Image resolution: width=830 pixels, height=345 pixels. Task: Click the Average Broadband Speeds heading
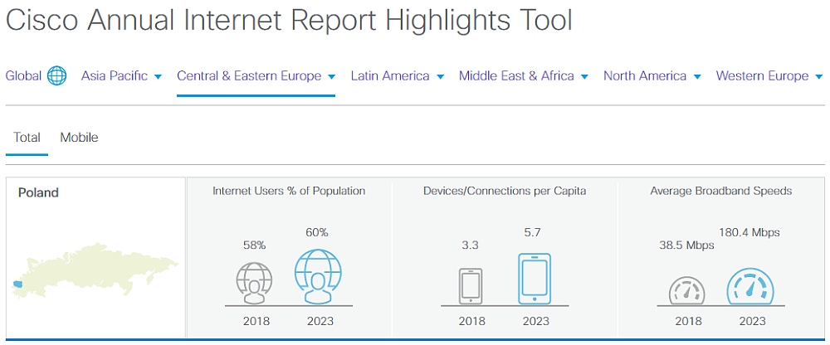[721, 191]
